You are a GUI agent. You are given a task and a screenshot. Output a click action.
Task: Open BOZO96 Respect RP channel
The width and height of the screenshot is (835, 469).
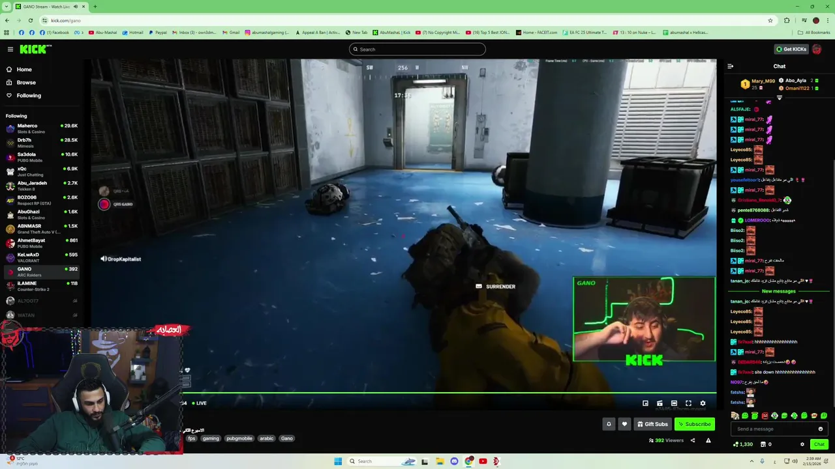point(40,200)
